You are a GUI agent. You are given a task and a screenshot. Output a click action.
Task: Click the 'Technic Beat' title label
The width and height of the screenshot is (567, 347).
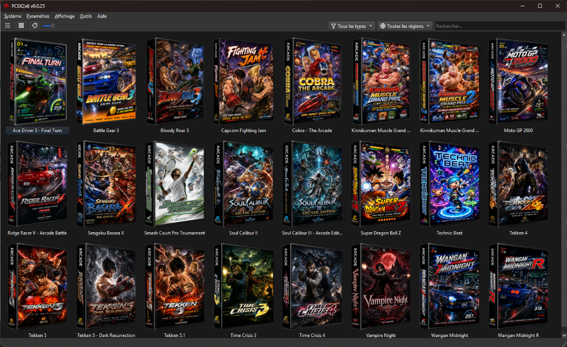pos(449,233)
